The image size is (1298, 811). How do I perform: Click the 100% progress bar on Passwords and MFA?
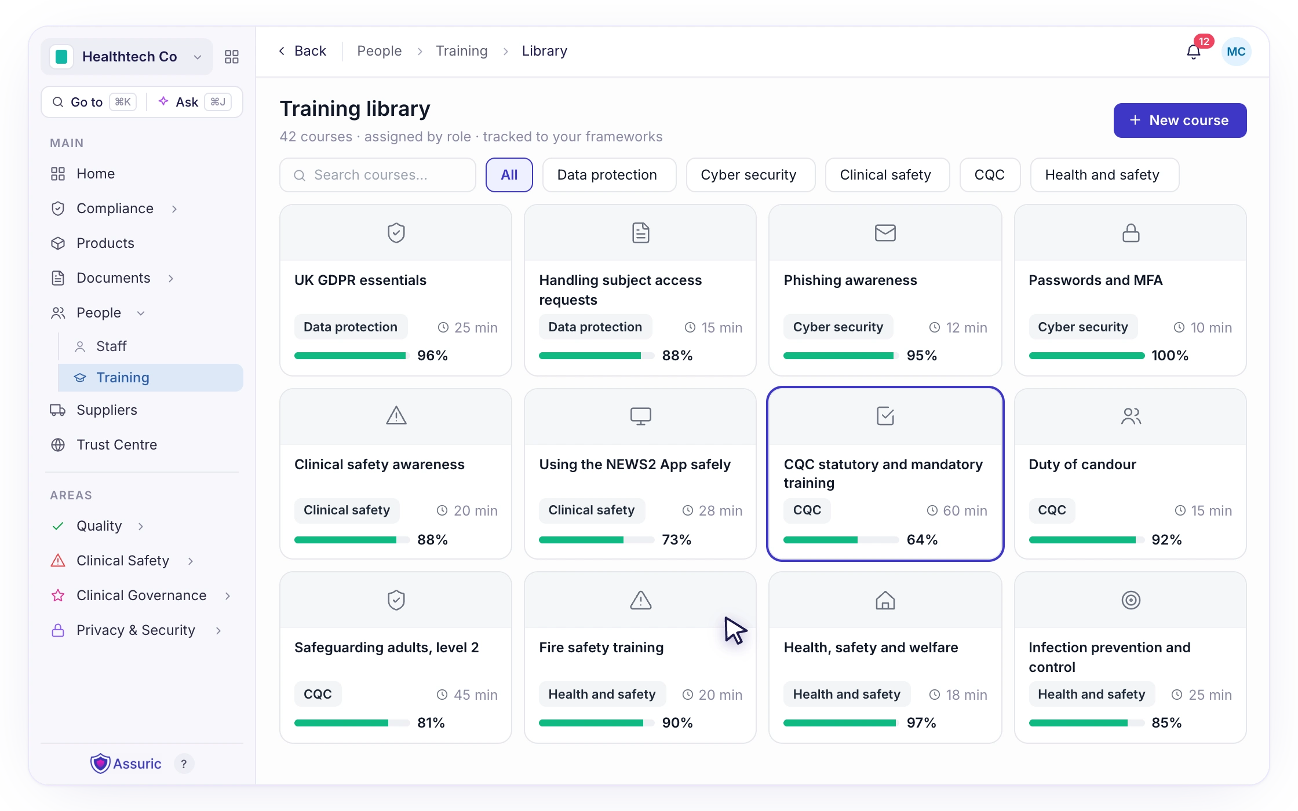(x=1086, y=356)
